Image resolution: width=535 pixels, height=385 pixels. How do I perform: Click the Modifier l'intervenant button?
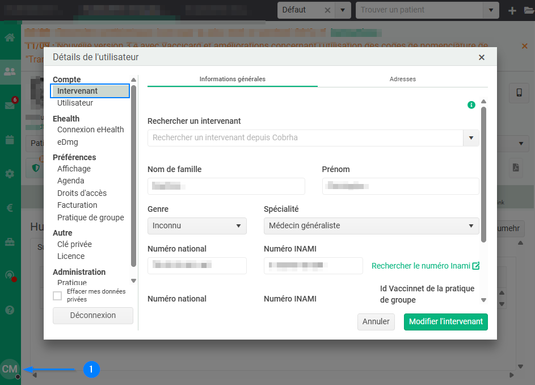(x=445, y=321)
